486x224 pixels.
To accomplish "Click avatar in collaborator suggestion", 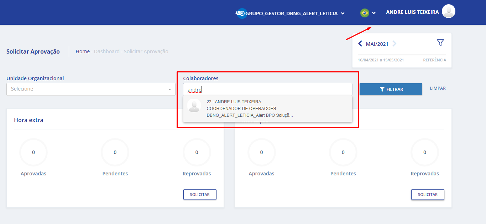I will click(x=194, y=105).
